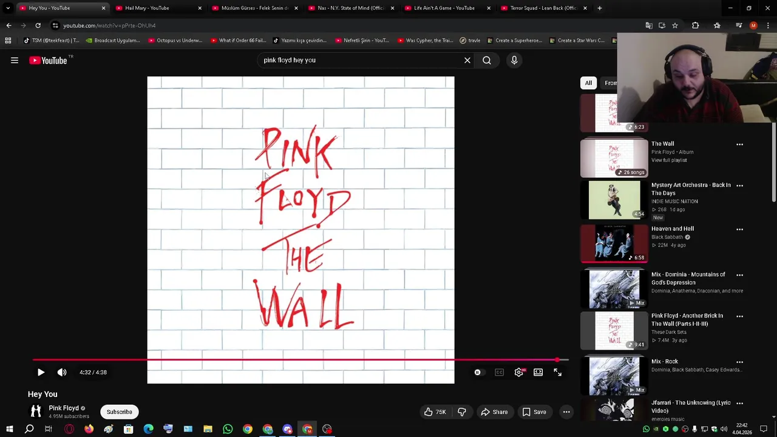Open the Pink Floyd channel name link
This screenshot has width=777, height=437.
tap(64, 408)
